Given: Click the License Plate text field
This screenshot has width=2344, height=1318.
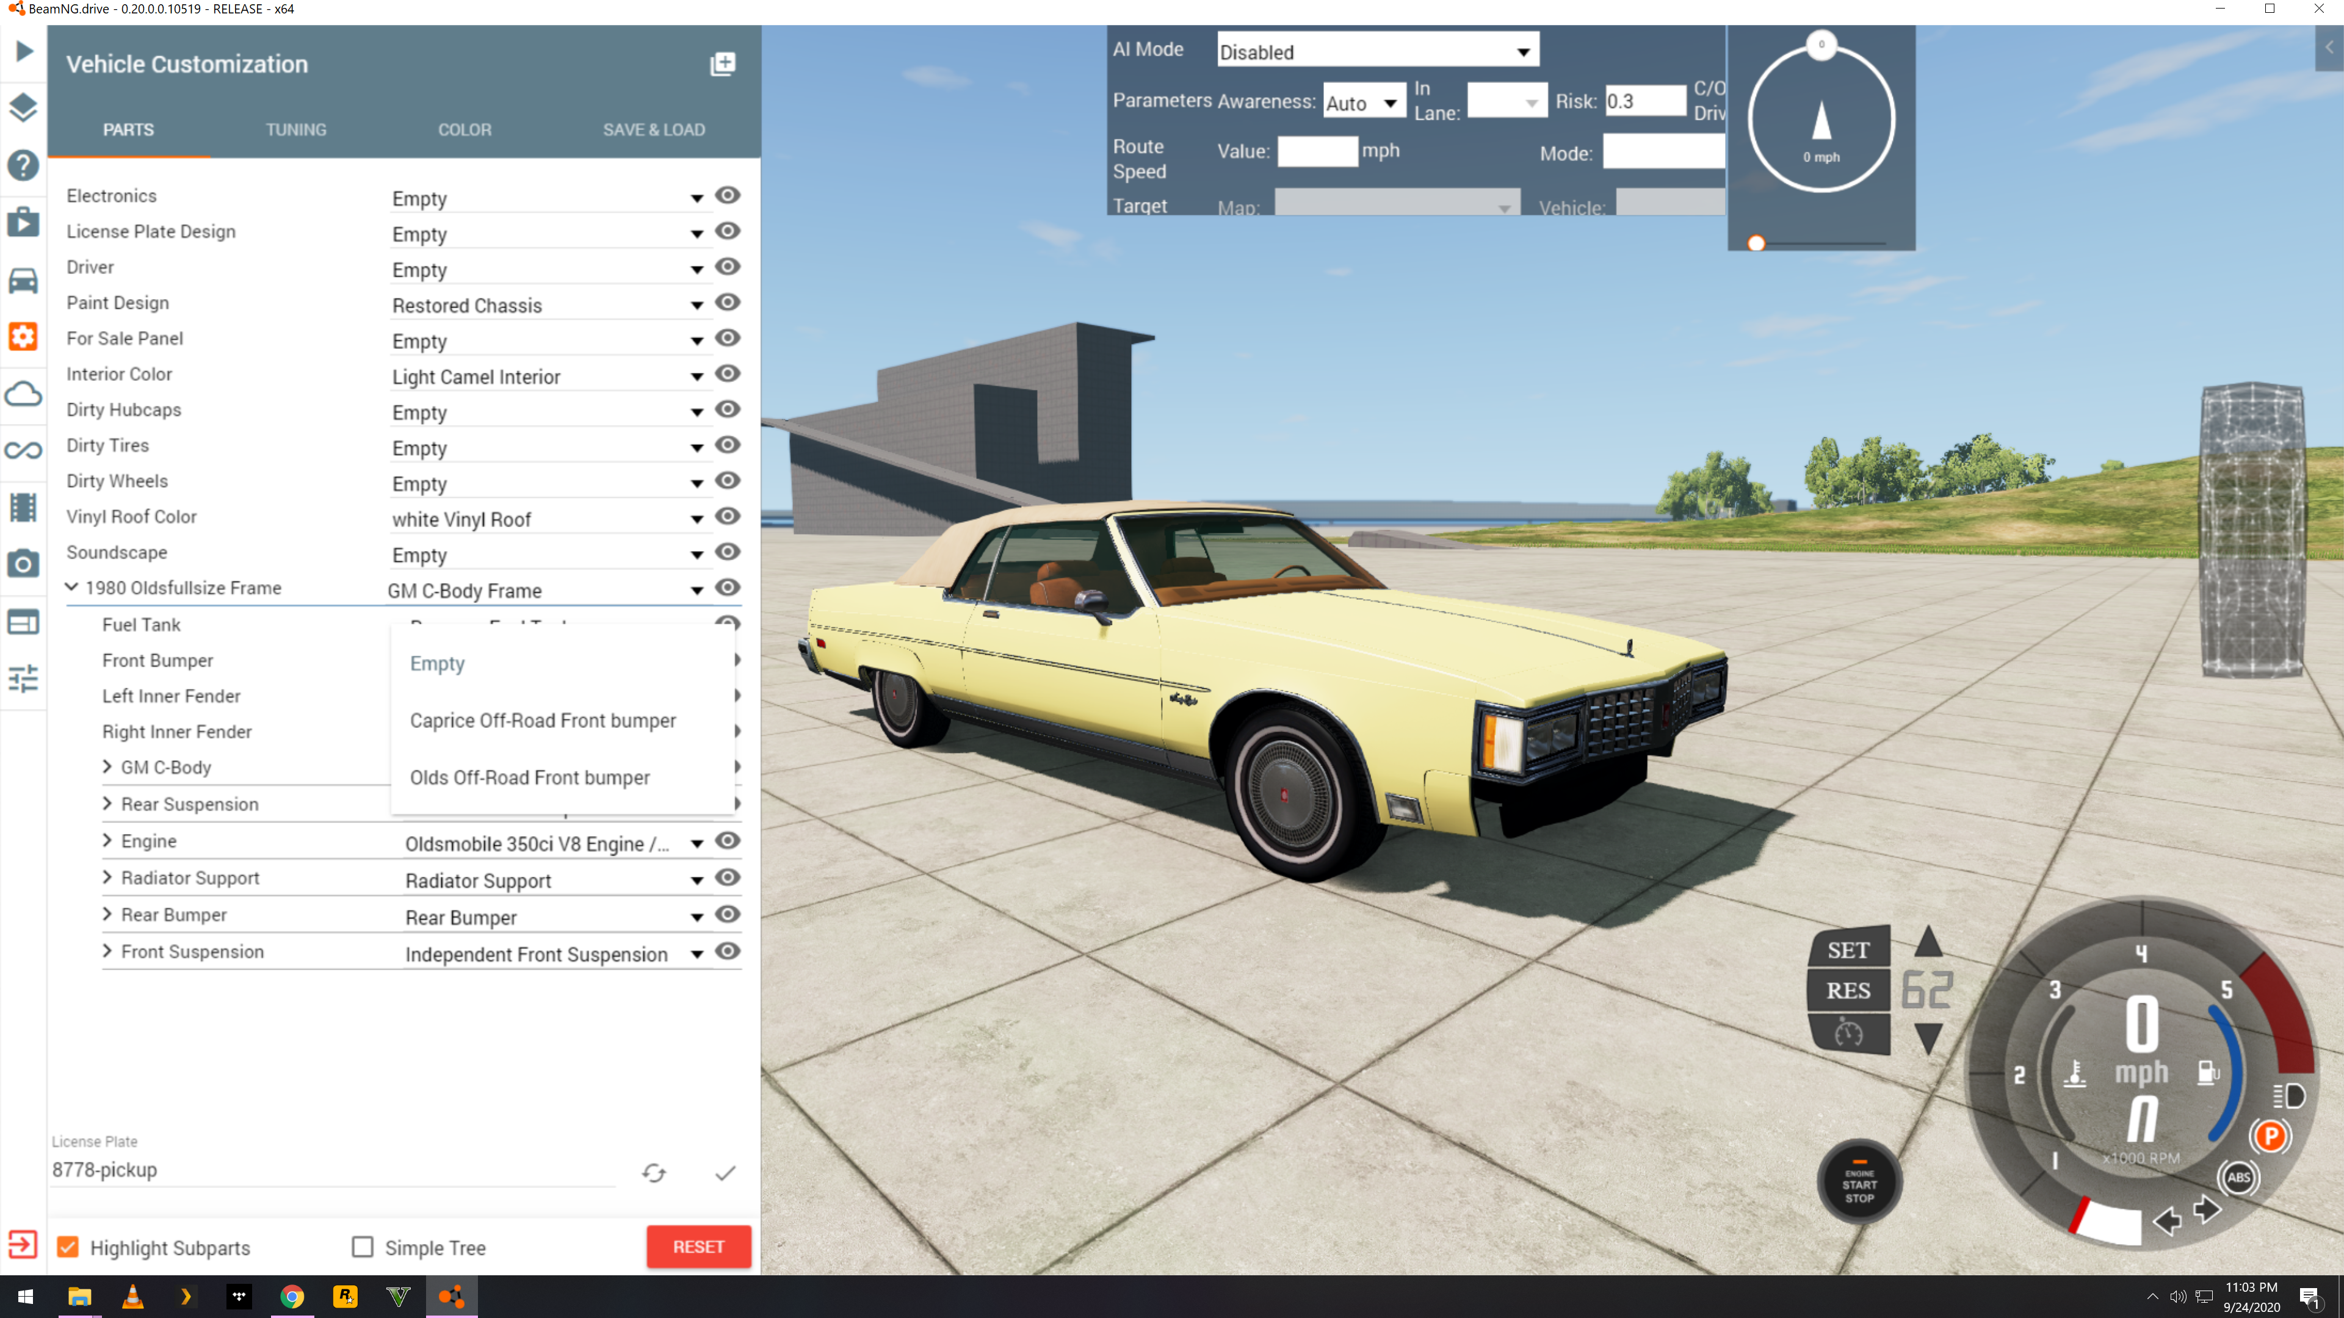Looking at the screenshot, I should tap(333, 1170).
